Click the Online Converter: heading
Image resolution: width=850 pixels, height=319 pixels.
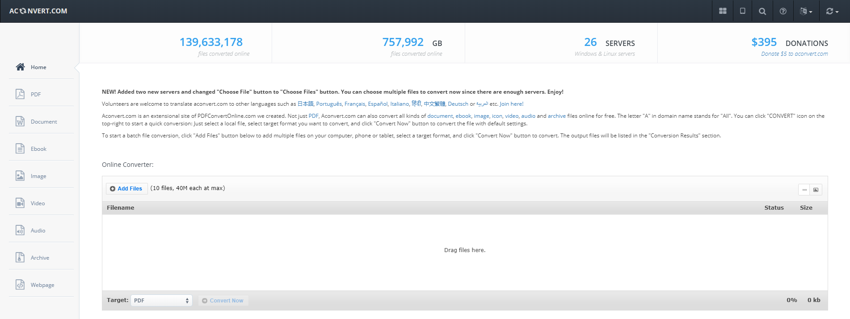coord(128,165)
